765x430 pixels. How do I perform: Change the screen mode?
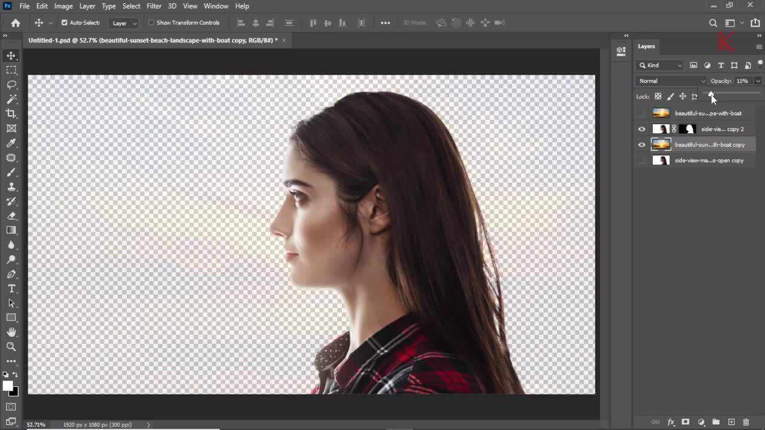click(11, 422)
